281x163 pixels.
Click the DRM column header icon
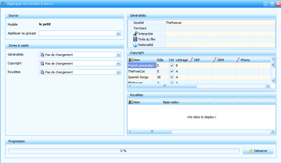click(x=215, y=60)
